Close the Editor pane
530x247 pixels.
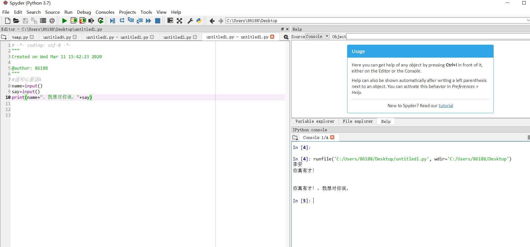tap(287, 29)
